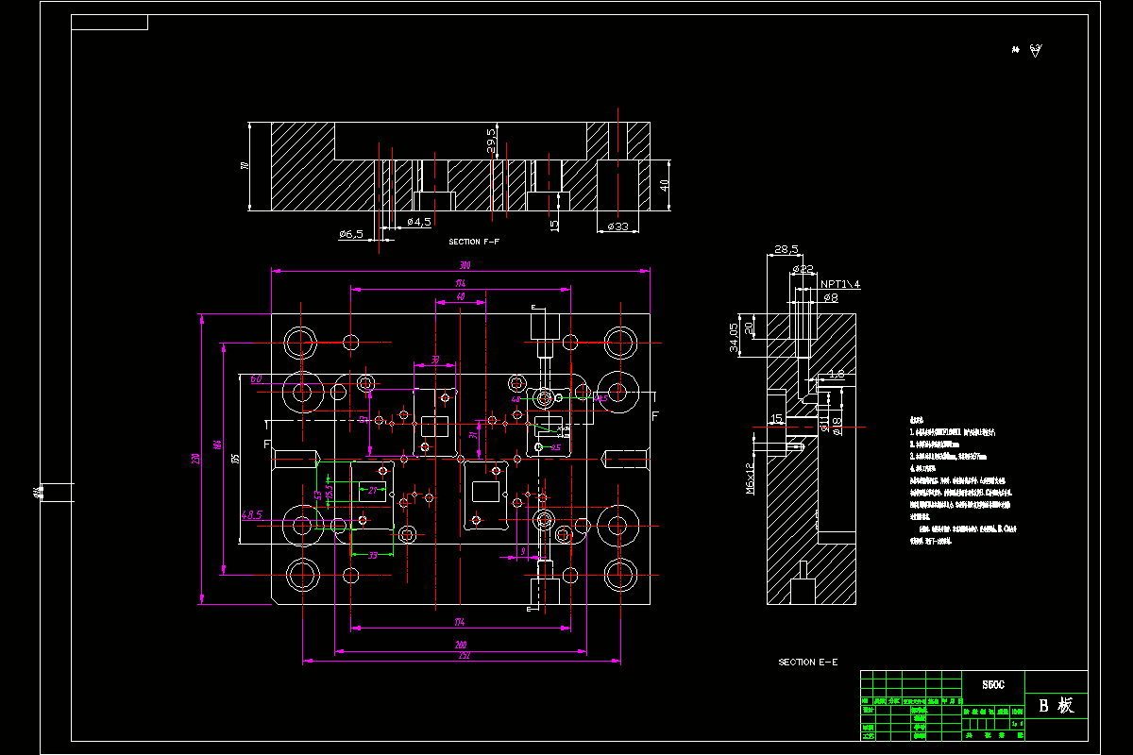The width and height of the screenshot is (1133, 755).
Task: Click the surface roughness symbol at top right
Action: pos(1036,51)
